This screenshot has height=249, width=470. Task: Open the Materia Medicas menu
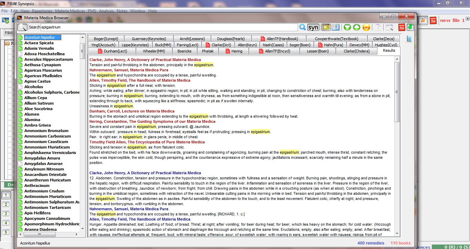70,11
